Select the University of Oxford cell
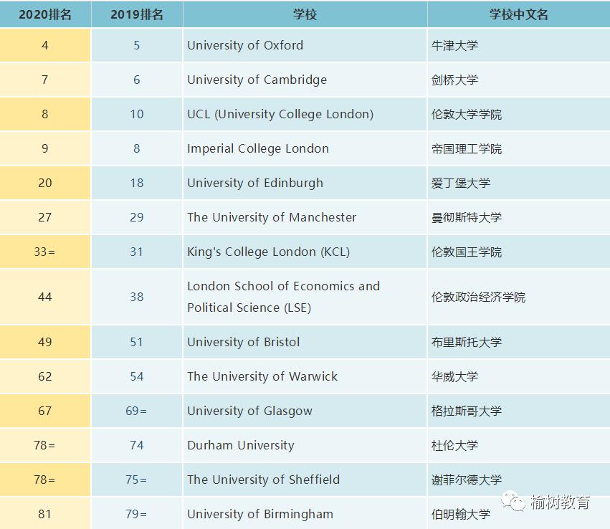This screenshot has height=529, width=610. click(305, 45)
